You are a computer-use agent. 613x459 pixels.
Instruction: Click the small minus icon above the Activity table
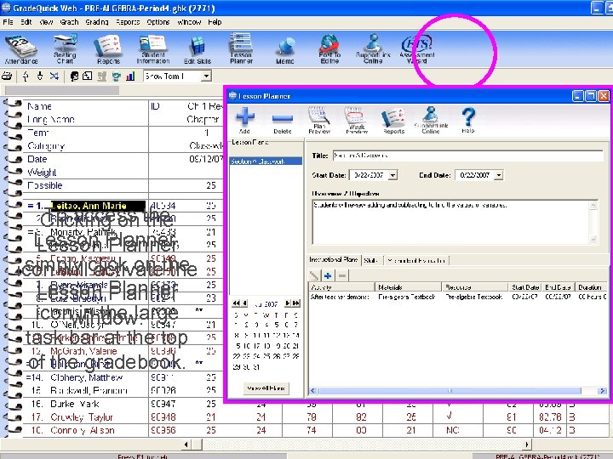342,276
